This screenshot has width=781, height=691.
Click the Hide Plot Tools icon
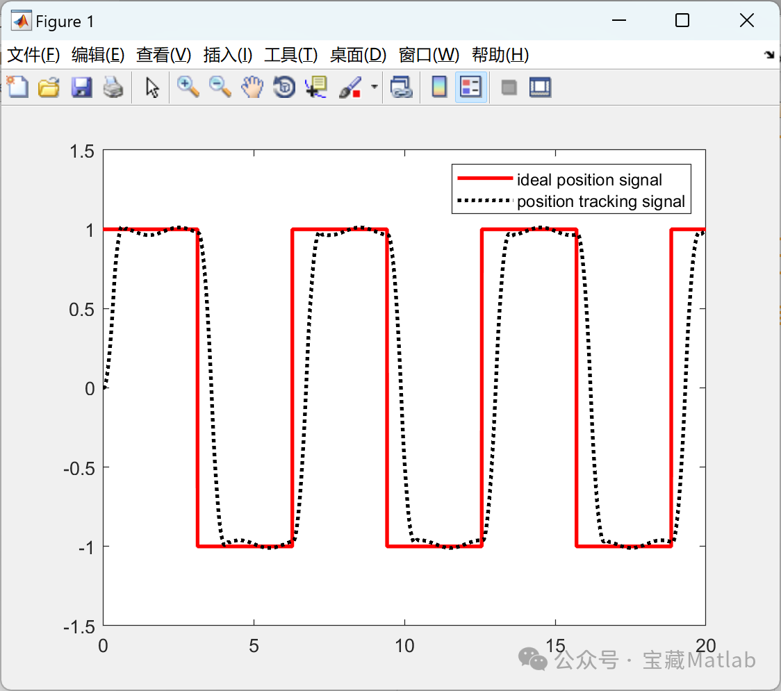click(x=509, y=87)
